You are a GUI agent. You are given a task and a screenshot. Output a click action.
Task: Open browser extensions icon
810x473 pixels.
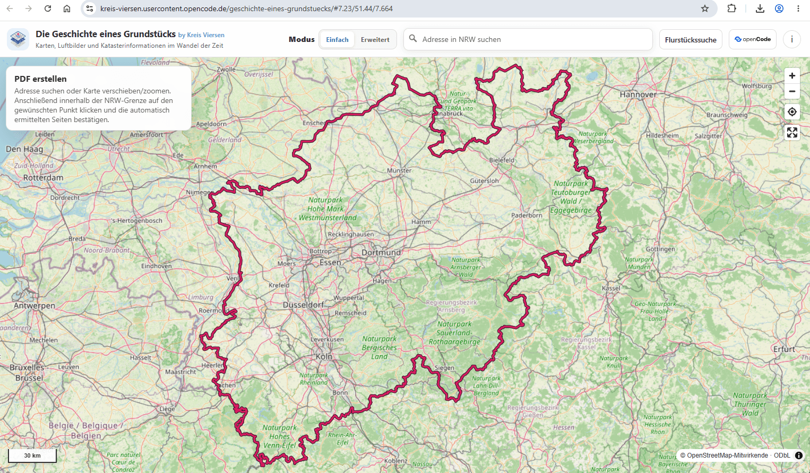tap(732, 8)
